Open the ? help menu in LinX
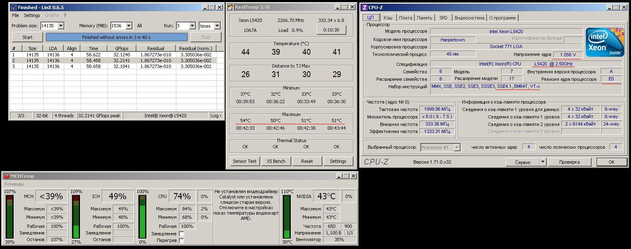Image resolution: width=631 pixels, height=249 pixels. [65, 15]
